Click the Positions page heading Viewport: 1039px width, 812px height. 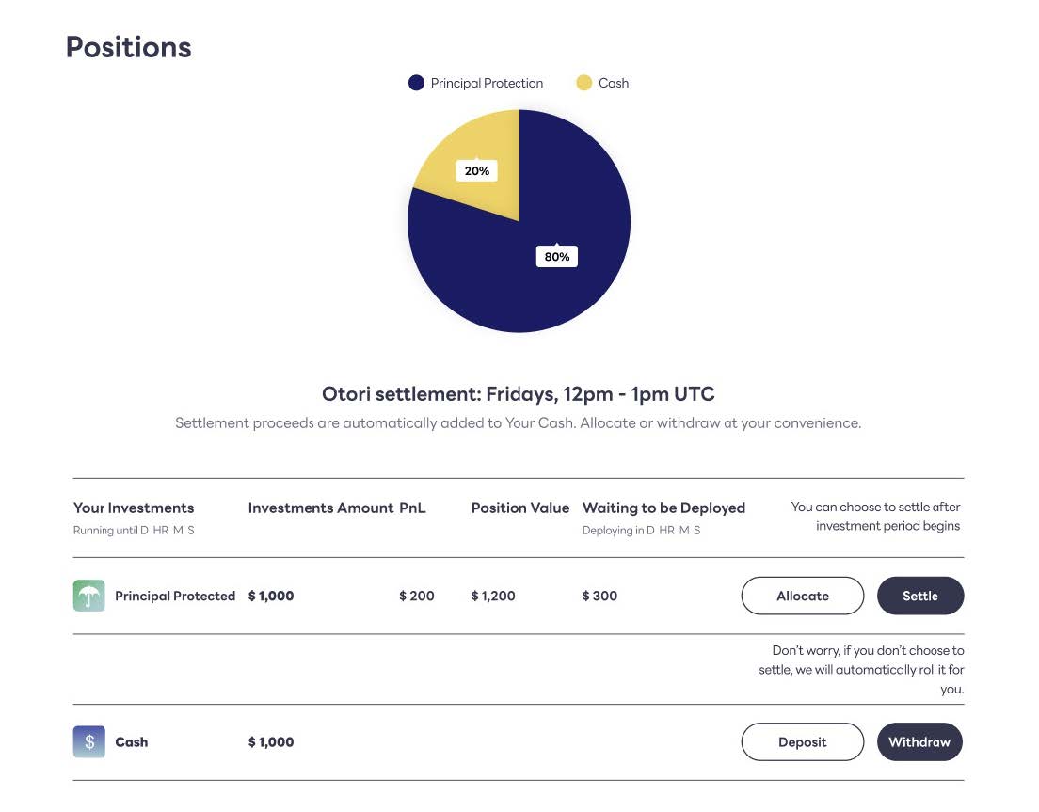coord(128,47)
